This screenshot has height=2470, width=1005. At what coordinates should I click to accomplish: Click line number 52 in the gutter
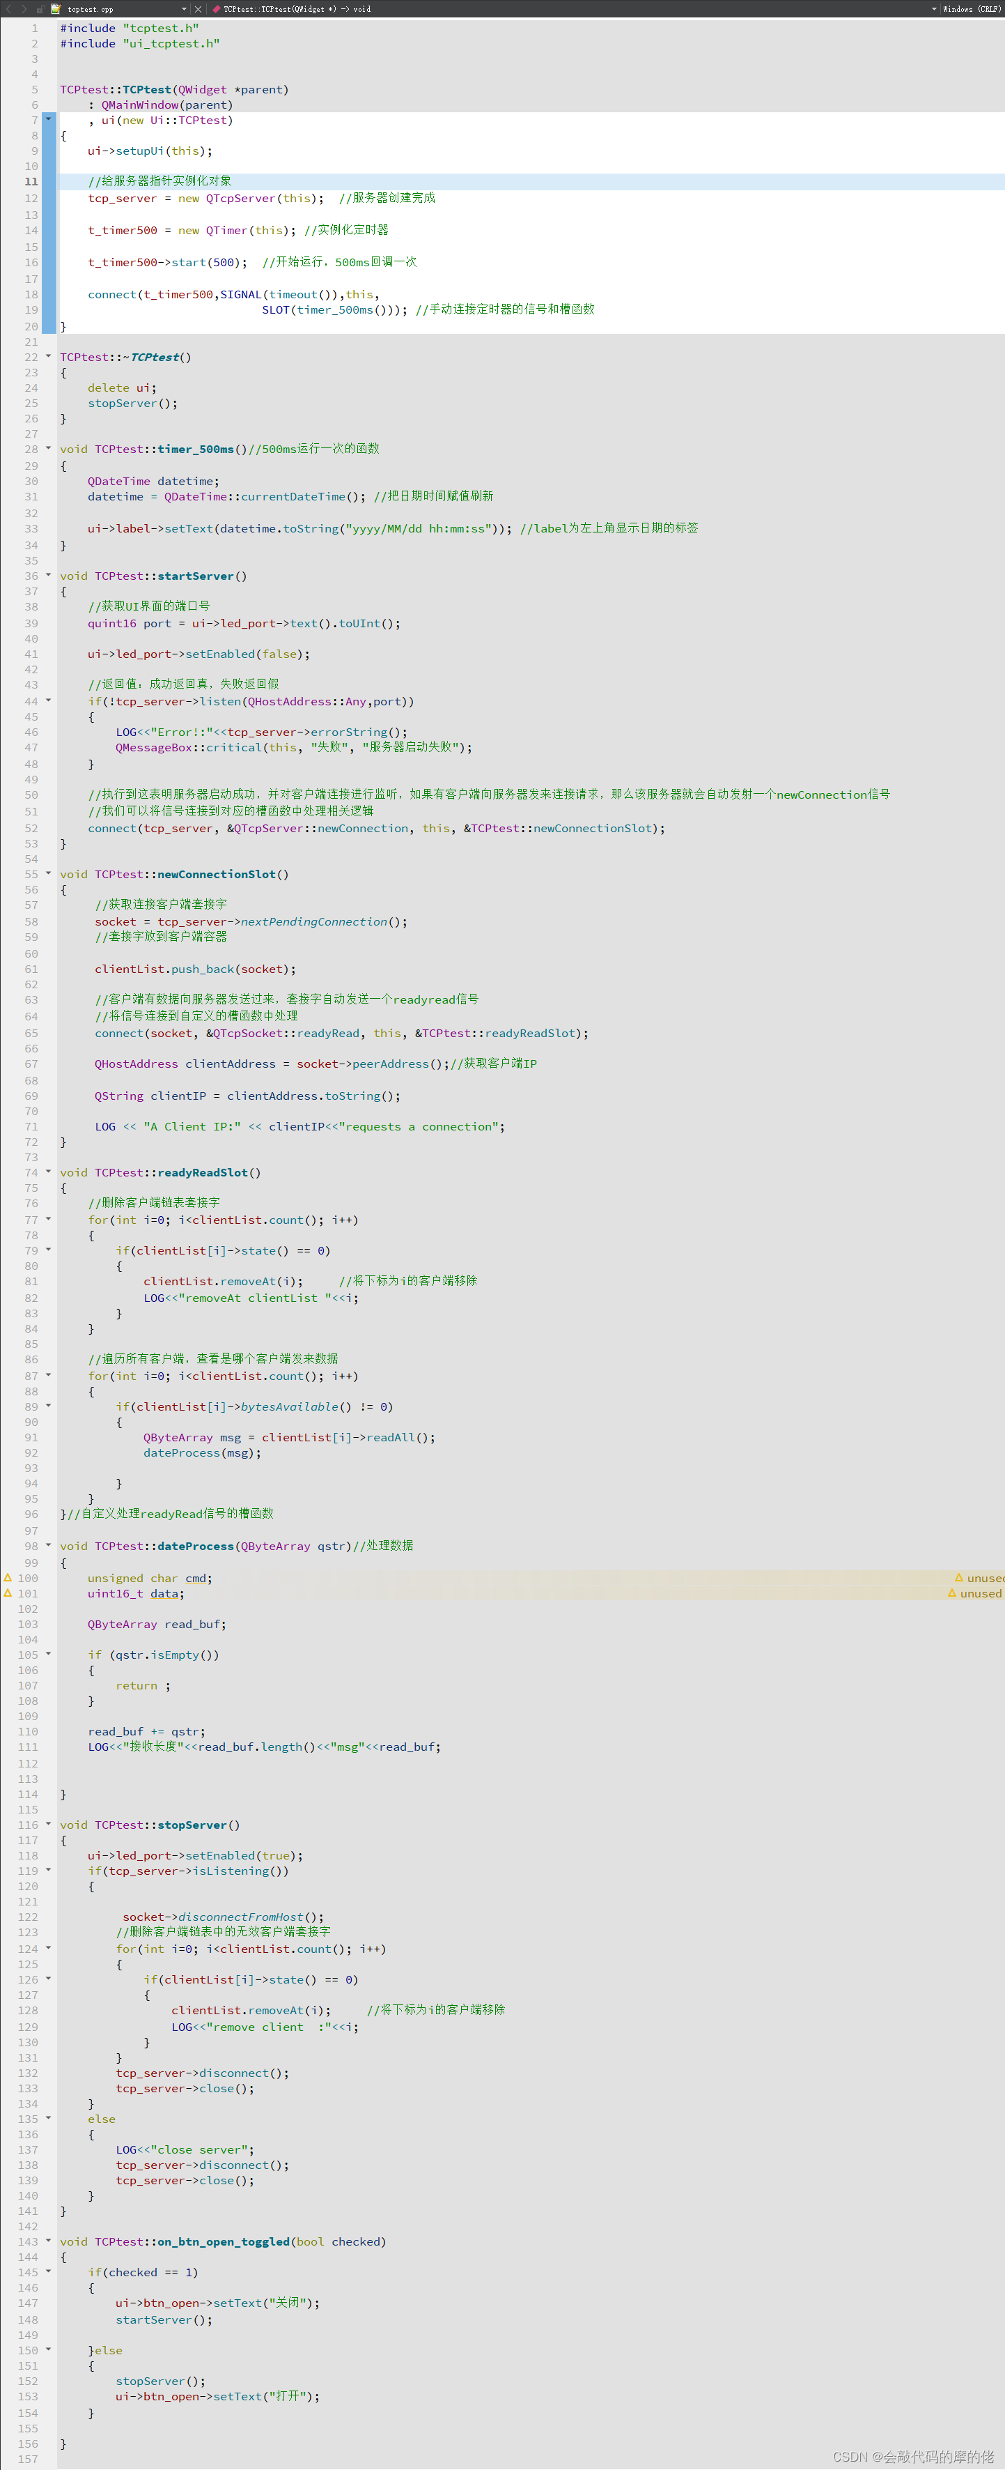point(31,829)
